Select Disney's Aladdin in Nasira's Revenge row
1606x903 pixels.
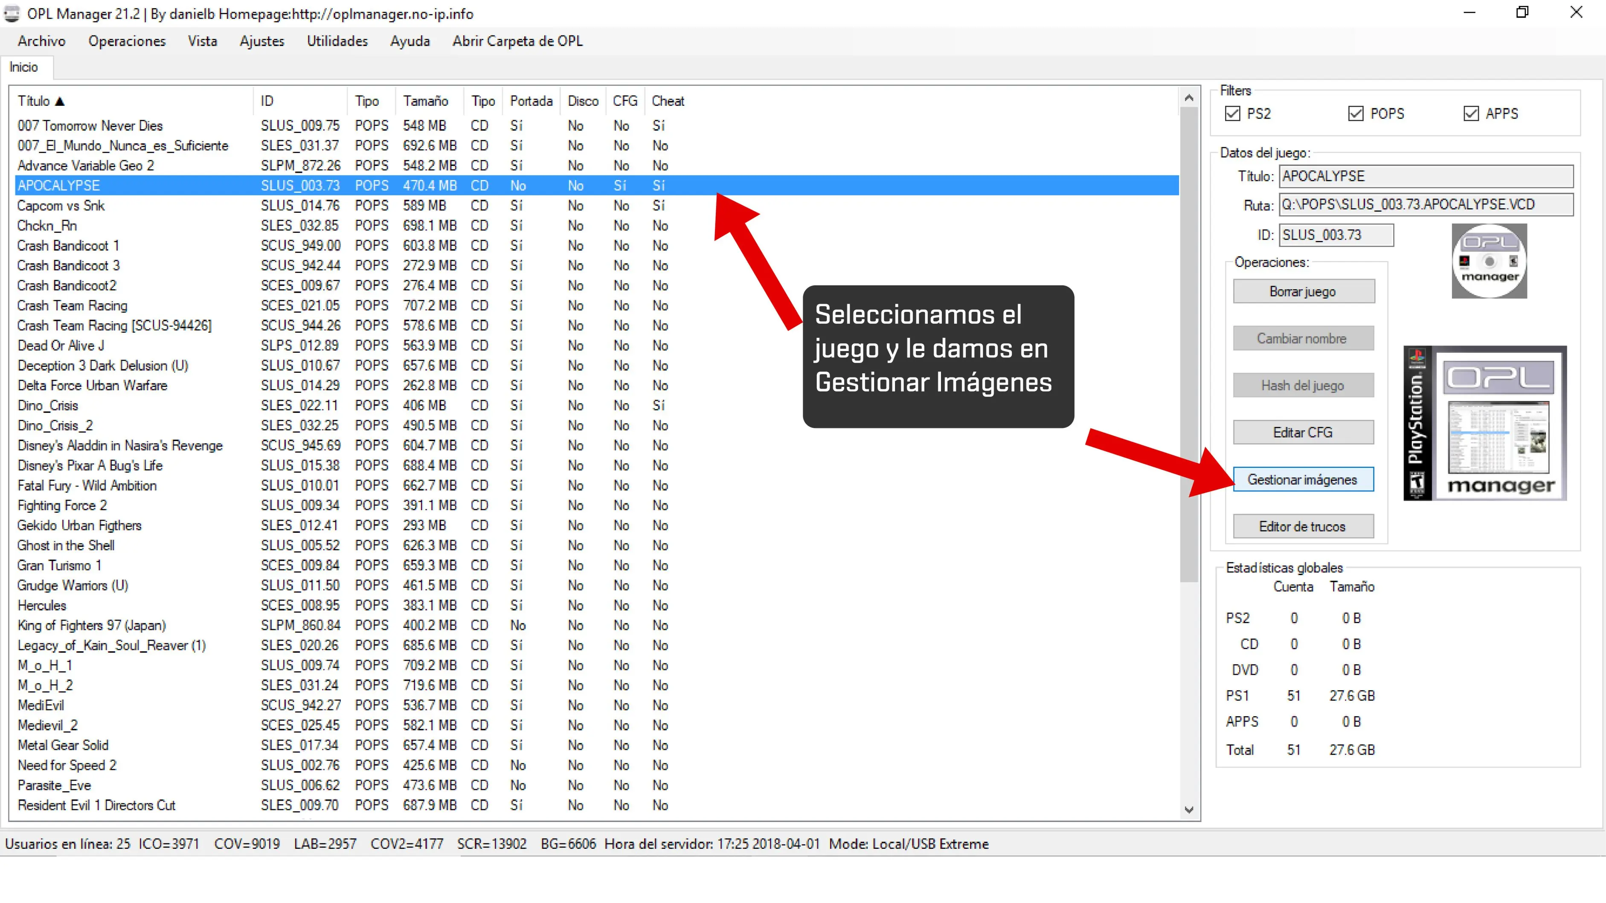click(x=597, y=445)
